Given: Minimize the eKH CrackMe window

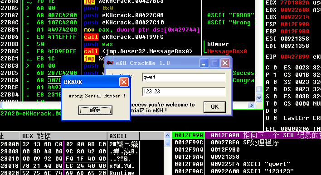Looking at the screenshot, I should [204, 63].
